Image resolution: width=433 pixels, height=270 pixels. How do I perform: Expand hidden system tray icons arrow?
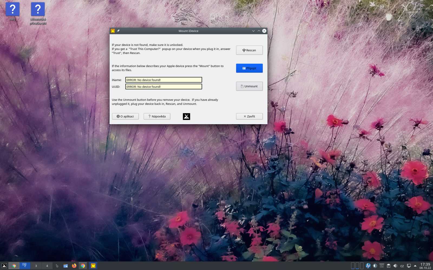pos(415,266)
